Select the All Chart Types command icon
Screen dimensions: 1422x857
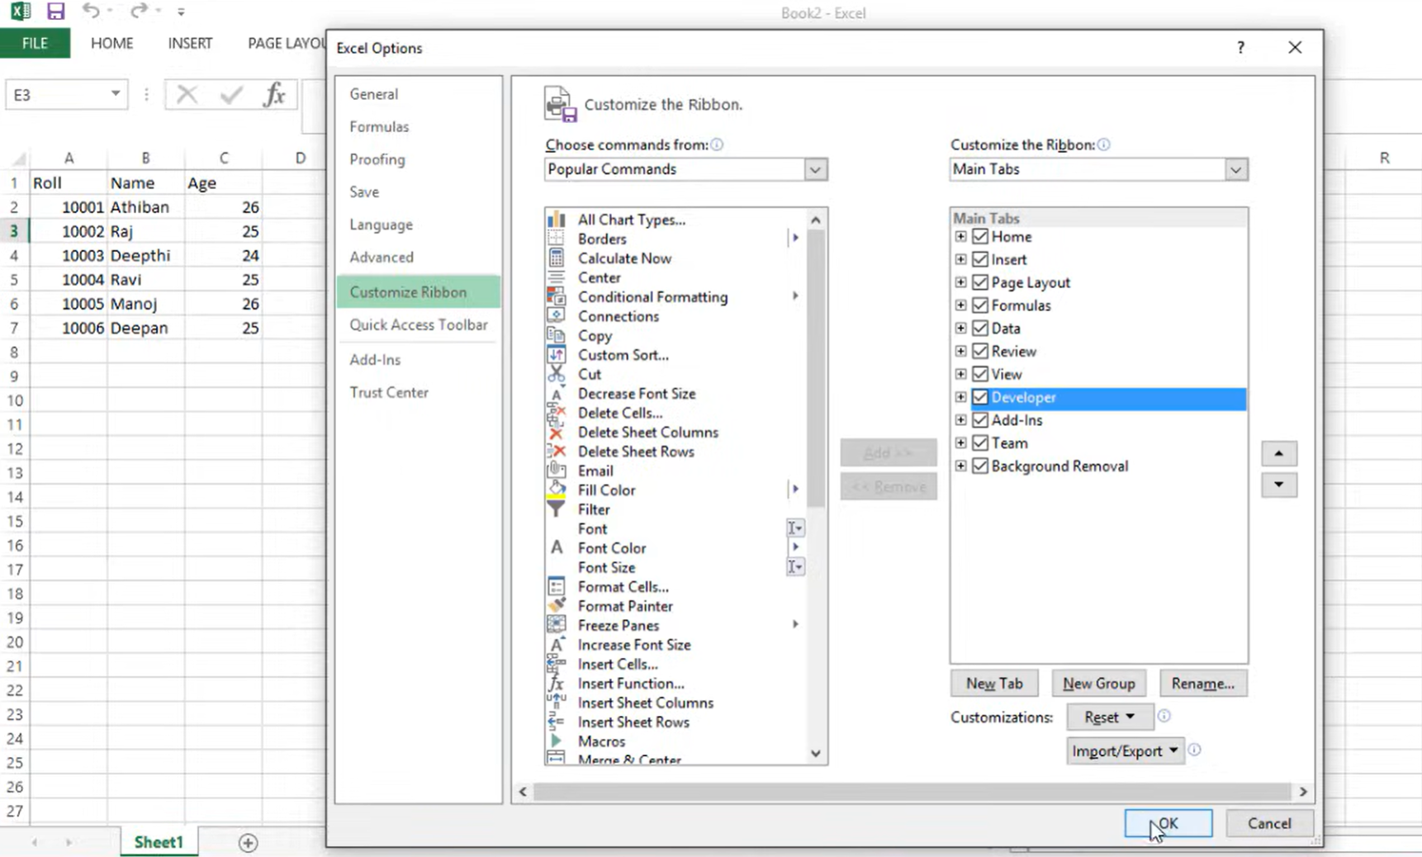pos(557,220)
